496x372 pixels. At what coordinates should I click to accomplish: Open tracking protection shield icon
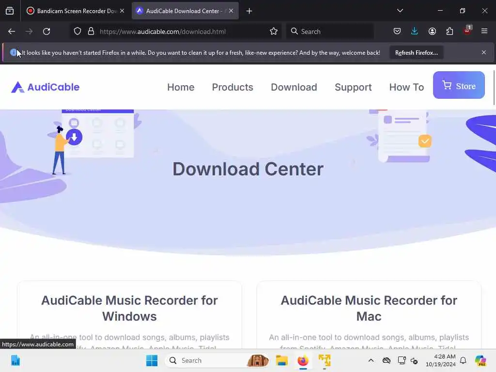[77, 31]
